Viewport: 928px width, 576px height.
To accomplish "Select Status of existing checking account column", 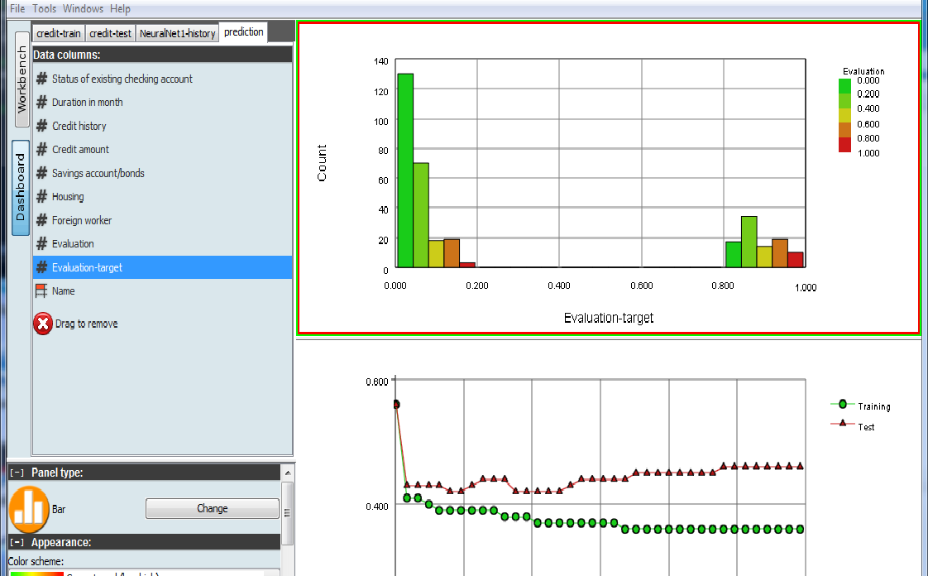I will (x=122, y=79).
